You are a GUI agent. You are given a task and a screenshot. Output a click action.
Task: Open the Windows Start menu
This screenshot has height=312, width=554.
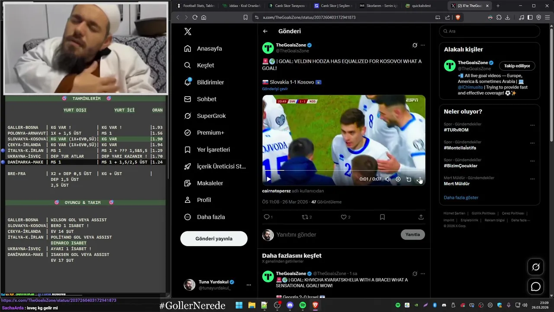pyautogui.click(x=239, y=305)
